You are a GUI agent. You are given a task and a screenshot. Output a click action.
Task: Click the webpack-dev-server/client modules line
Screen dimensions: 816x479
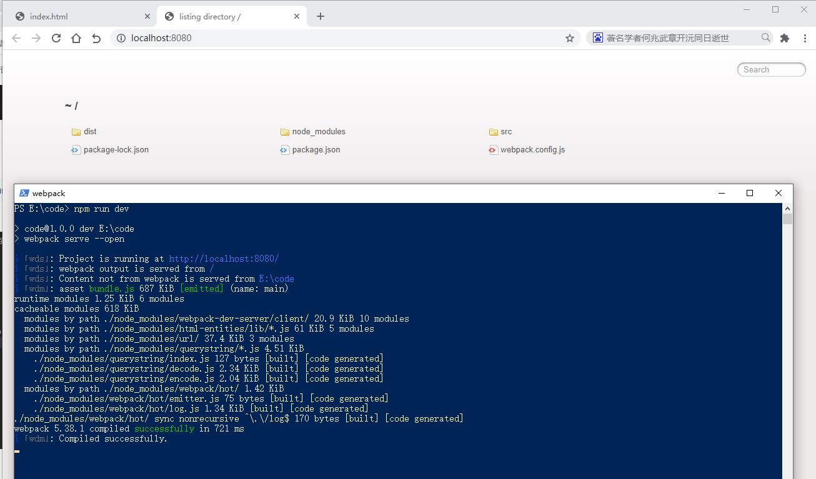217,319
